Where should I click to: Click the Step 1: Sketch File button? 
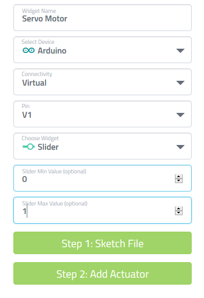coord(102,243)
